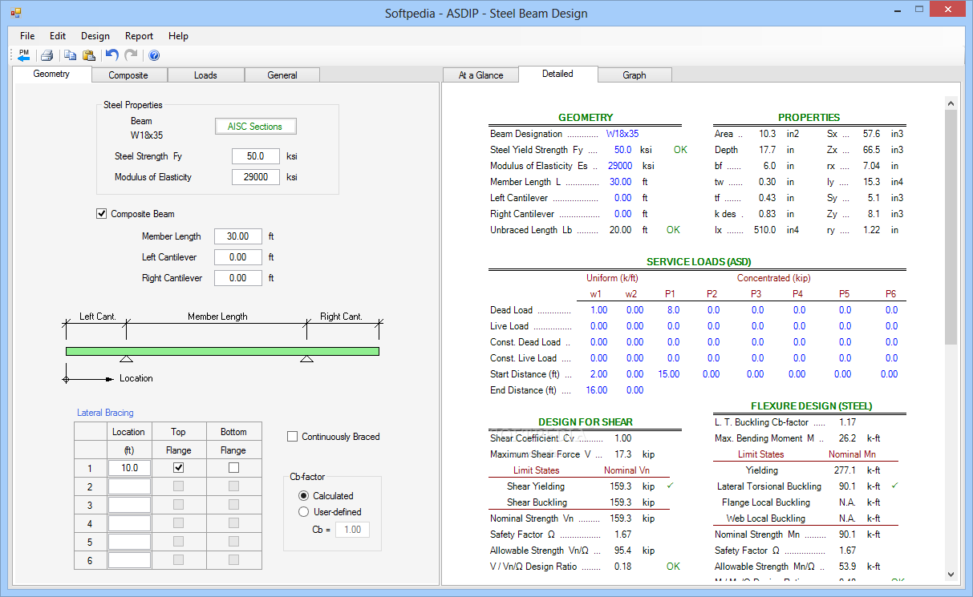
Task: Switch to the Composite tab
Action: [128, 75]
